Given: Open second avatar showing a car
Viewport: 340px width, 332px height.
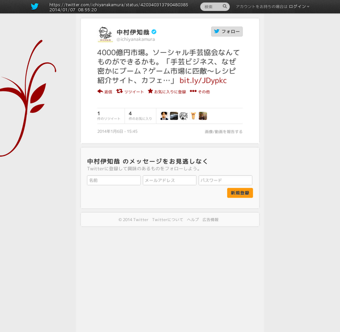Looking at the screenshot, I should [174, 116].
